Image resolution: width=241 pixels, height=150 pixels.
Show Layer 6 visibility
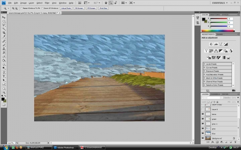click(203, 109)
